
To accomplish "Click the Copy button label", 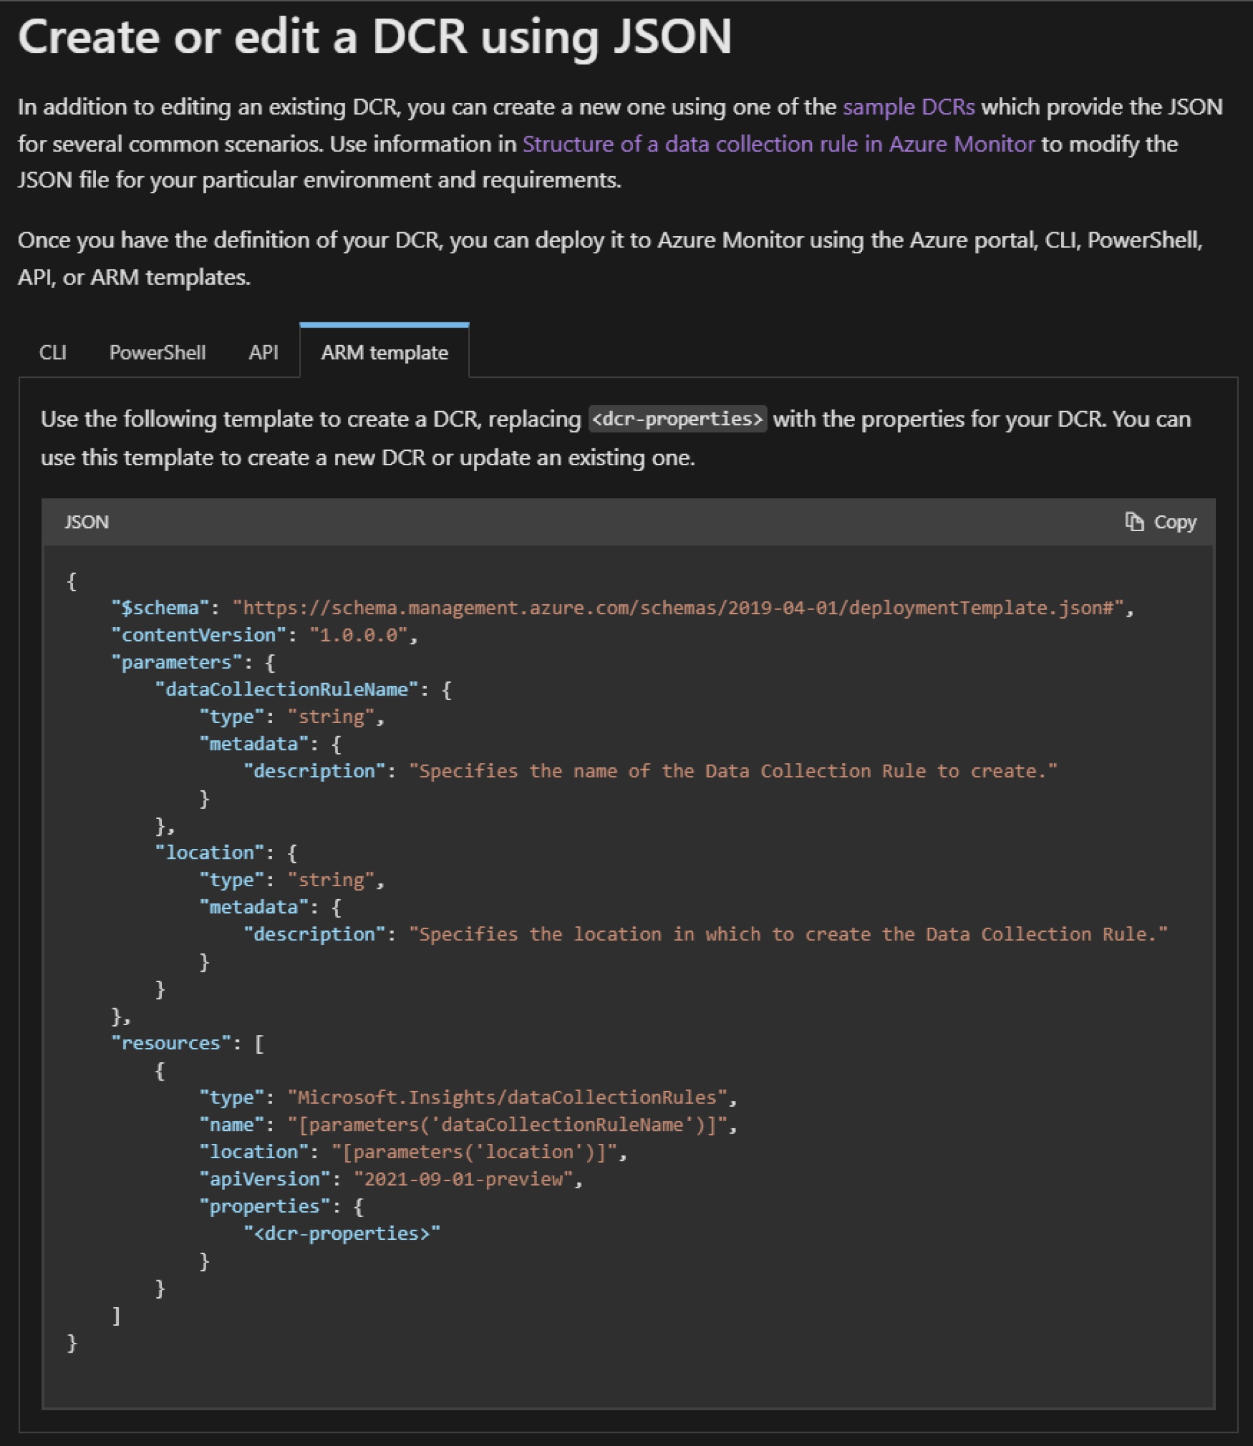I will (1175, 522).
